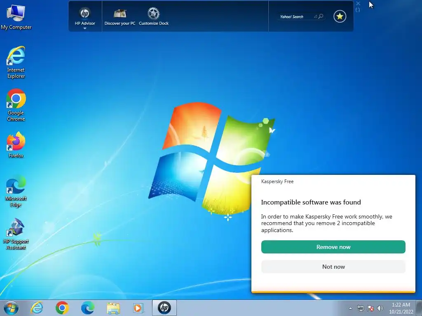Open Windows Media Player from the taskbar
This screenshot has height=316, width=422.
[138, 308]
